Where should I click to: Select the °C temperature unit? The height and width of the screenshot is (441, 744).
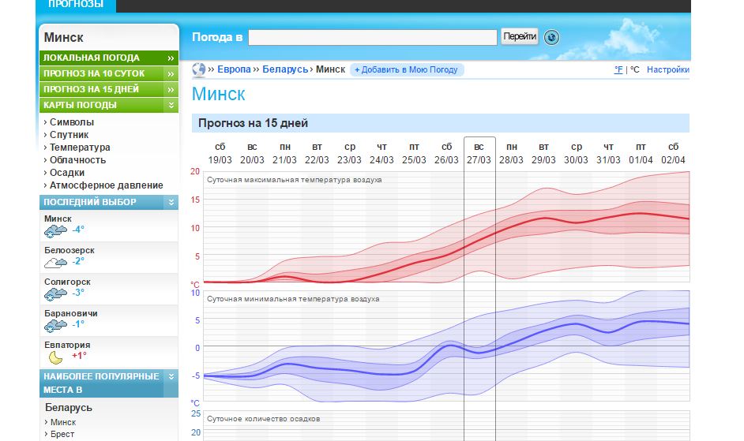634,69
